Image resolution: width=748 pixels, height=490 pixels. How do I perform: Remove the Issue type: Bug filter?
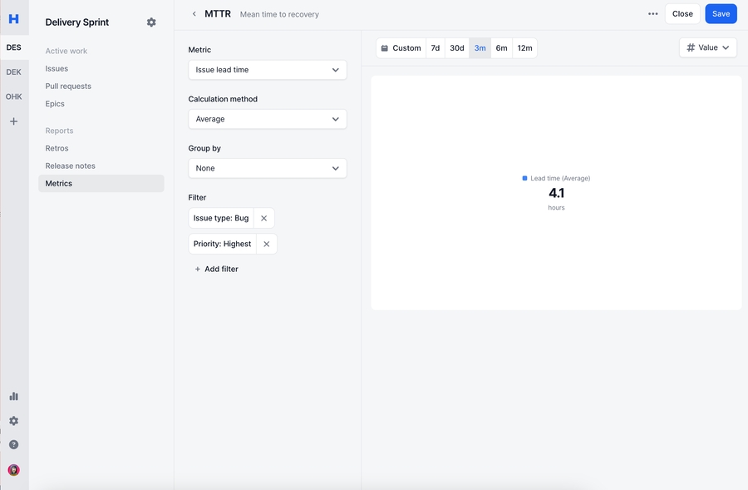(x=263, y=218)
